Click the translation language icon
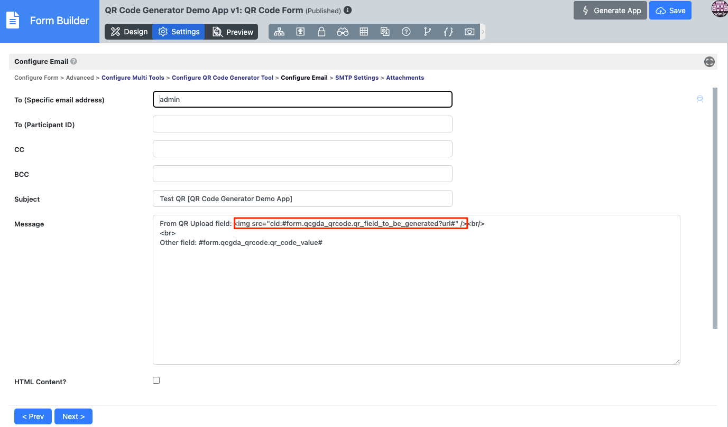Viewport: 728px width, 427px height. pos(385,32)
